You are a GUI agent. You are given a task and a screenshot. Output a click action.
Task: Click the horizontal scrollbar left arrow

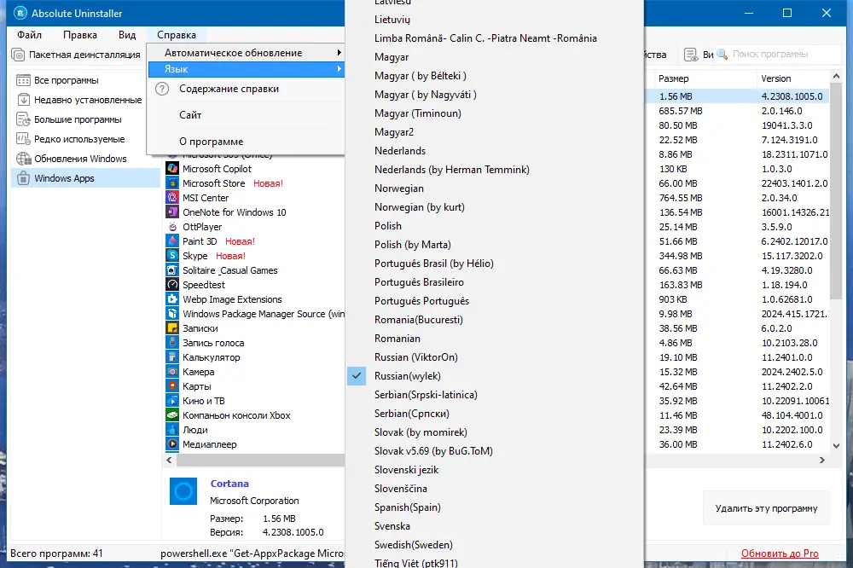(169, 461)
